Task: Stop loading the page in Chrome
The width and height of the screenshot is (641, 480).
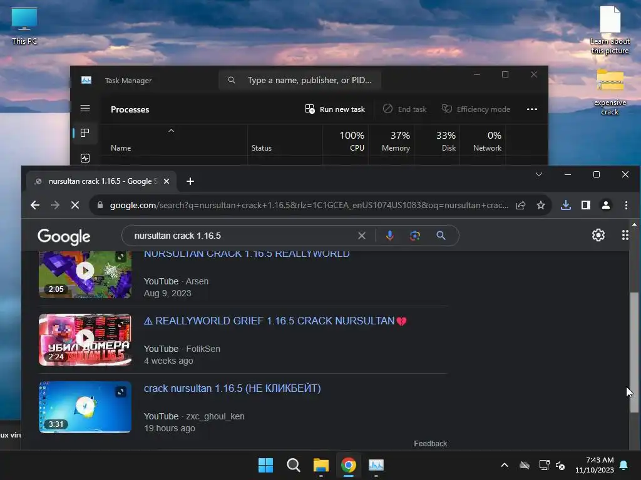Action: click(x=75, y=205)
